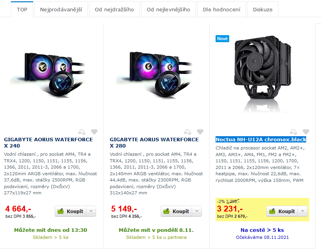Open GIGABYTE AORUS WATERFORCE X 280 title link
Screen dimensions: 321x249
click(154, 142)
